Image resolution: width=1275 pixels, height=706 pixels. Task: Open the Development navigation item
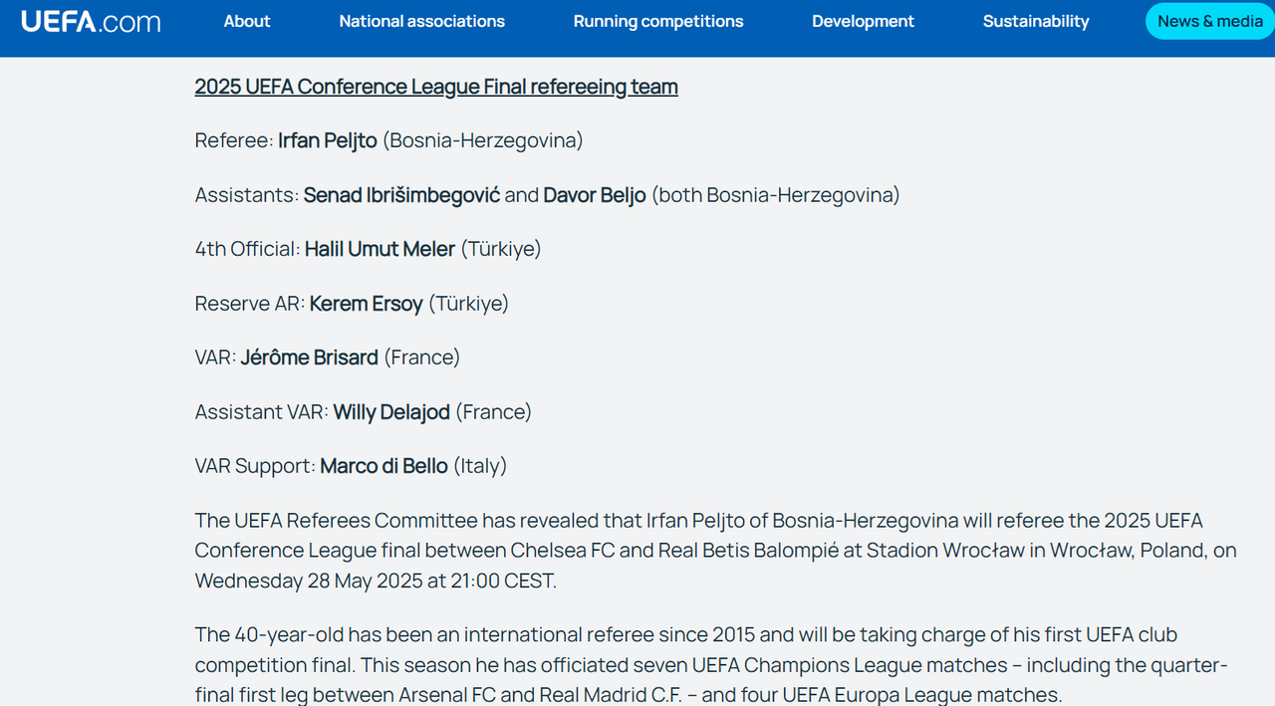pyautogui.click(x=863, y=21)
